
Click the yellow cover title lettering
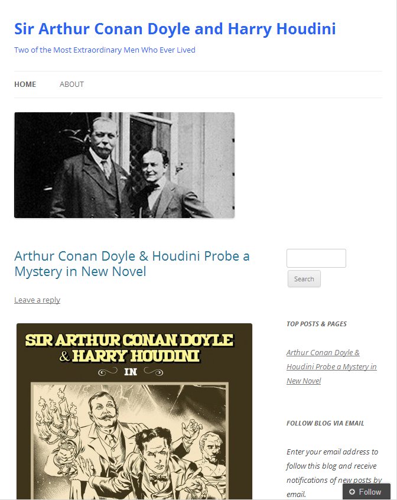coord(129,348)
